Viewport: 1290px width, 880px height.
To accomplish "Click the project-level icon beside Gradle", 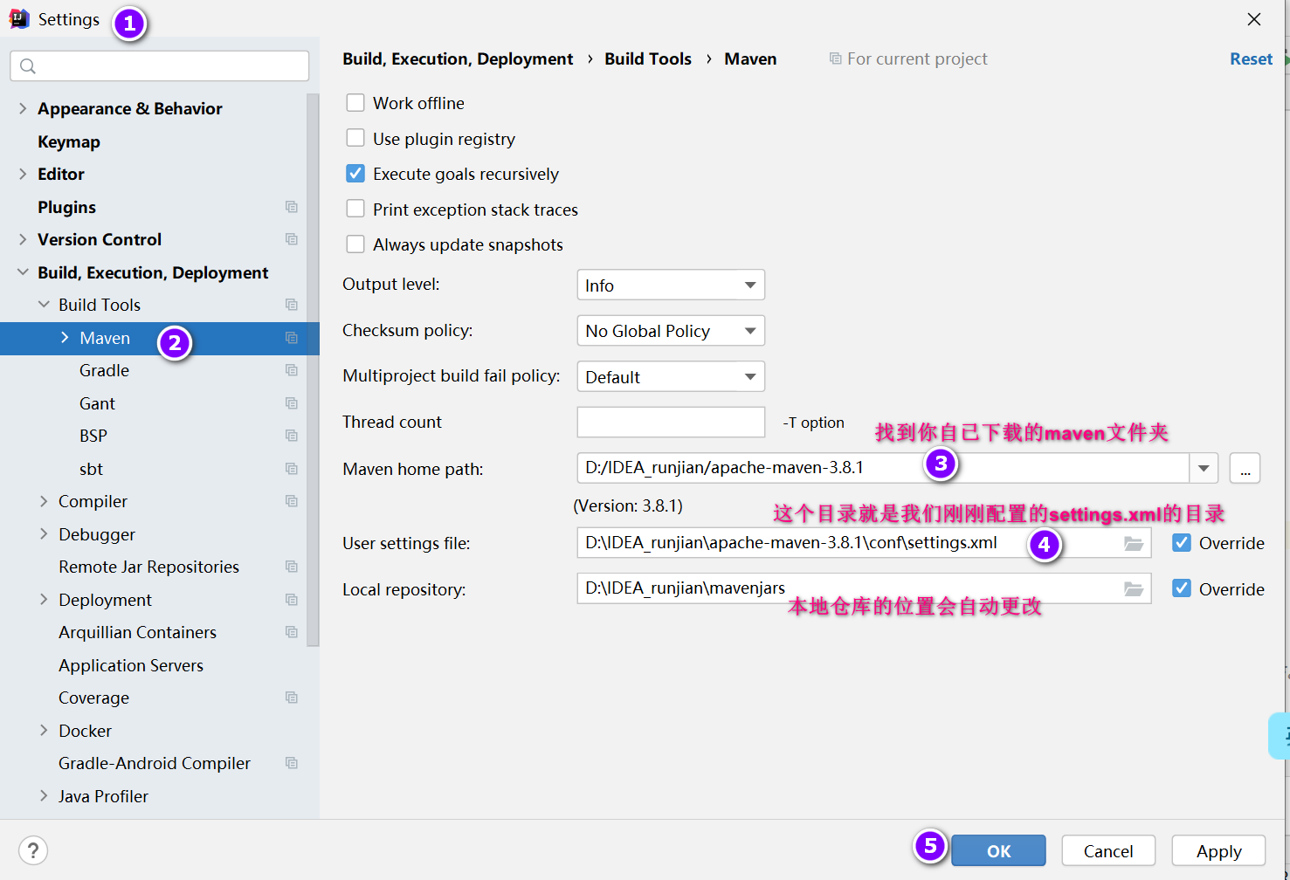I will 292,370.
